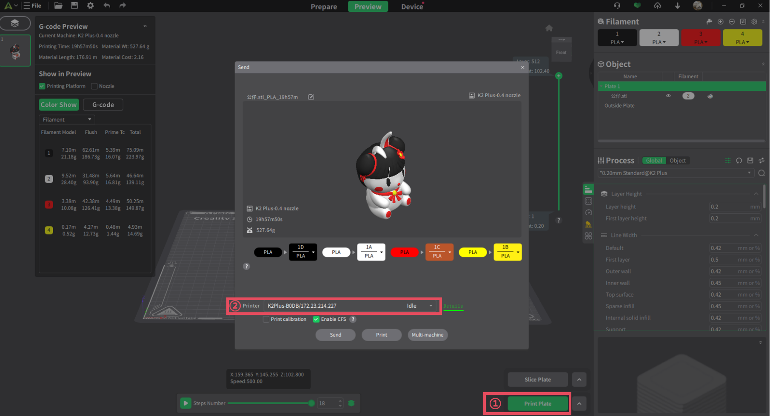Viewport: 770px width, 416px height.
Task: Click the Send button in dialog
Action: click(x=335, y=335)
